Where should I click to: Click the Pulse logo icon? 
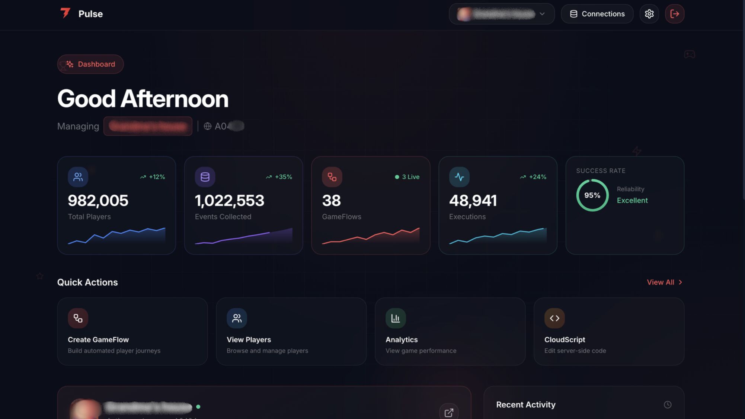[65, 13]
